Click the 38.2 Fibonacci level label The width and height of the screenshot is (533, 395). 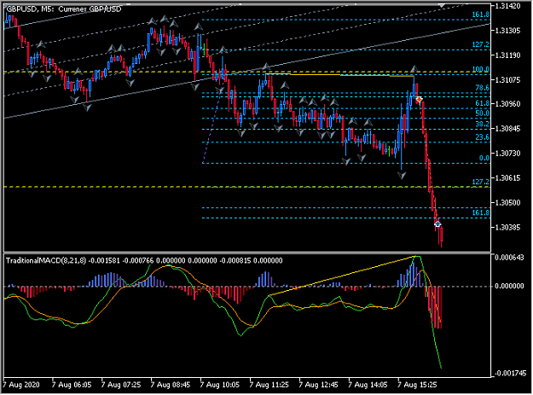point(483,124)
